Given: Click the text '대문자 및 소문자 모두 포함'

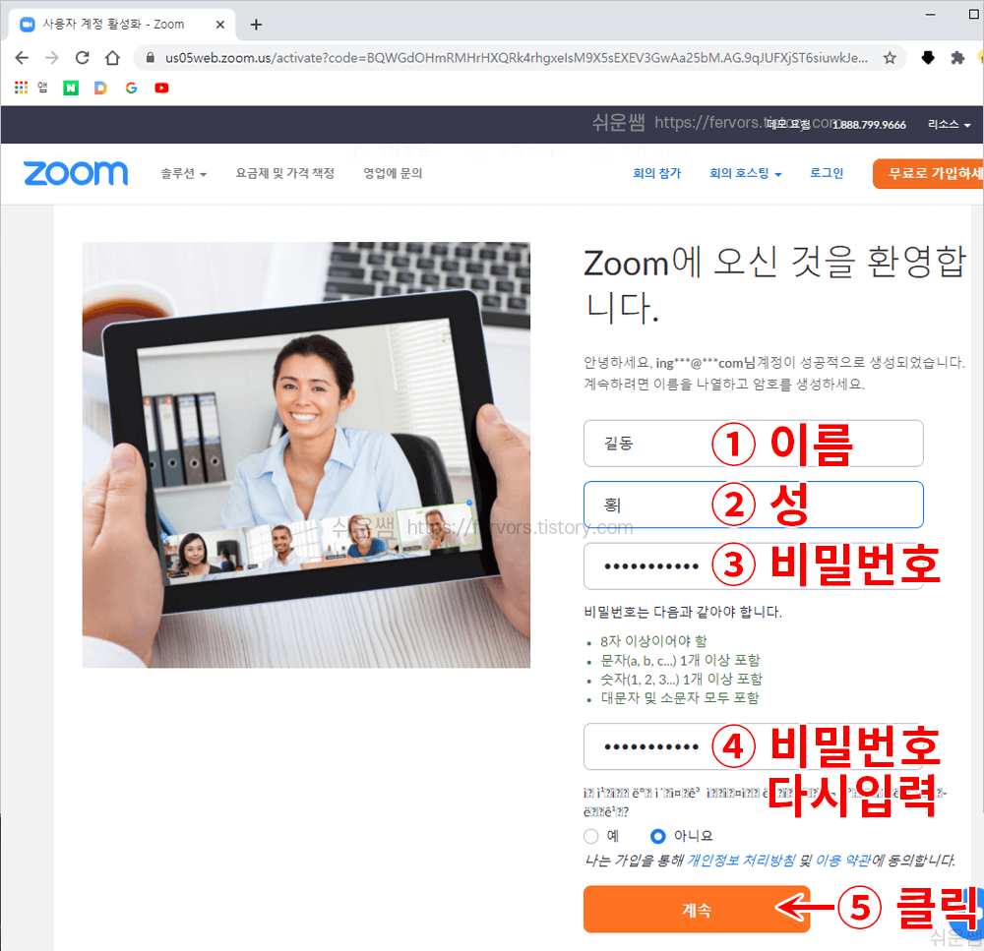Looking at the screenshot, I should pyautogui.click(x=680, y=697).
